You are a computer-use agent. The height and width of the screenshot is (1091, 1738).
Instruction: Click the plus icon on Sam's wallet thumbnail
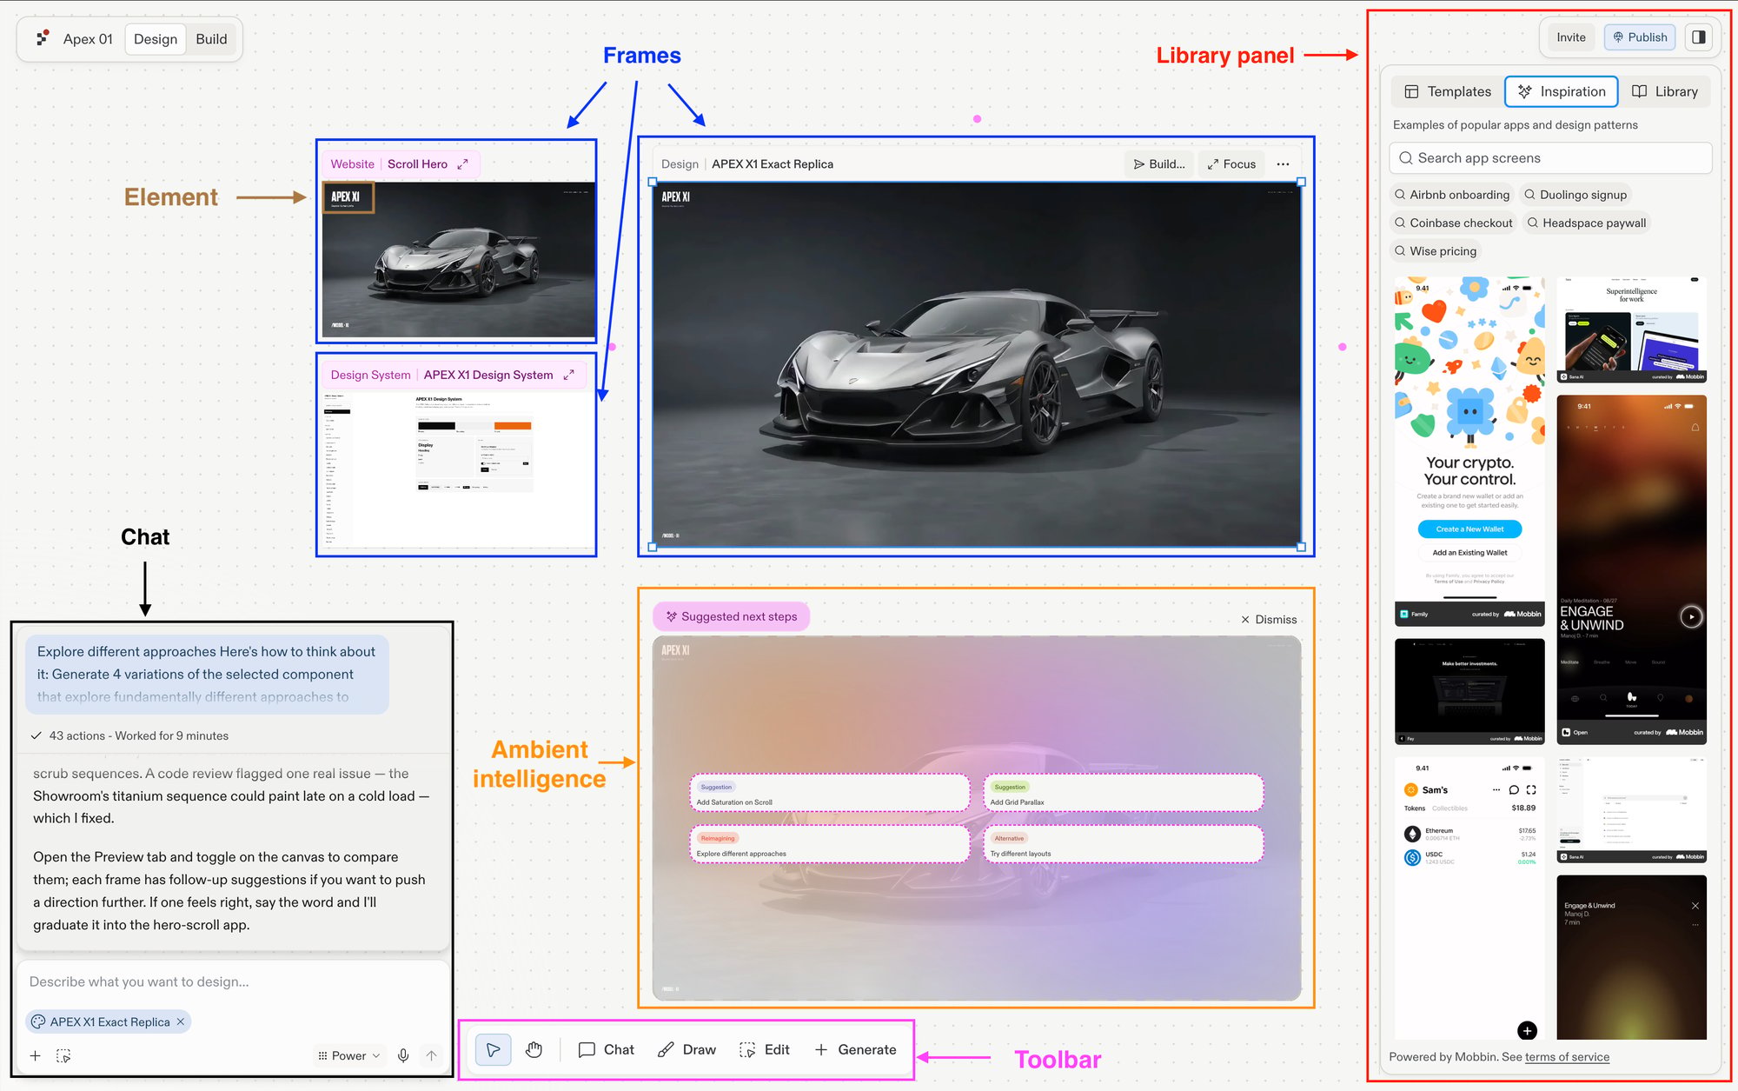pos(1527,1030)
